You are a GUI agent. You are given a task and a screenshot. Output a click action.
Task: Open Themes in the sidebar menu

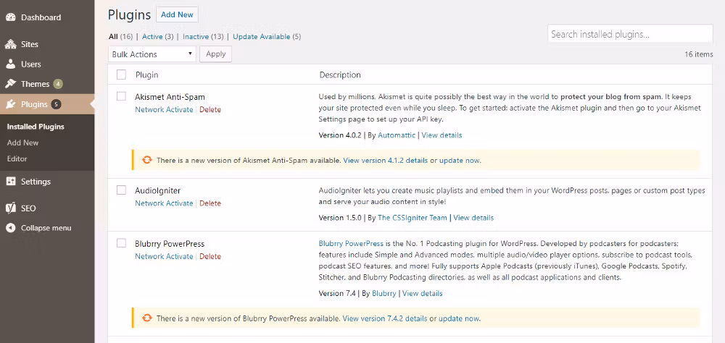click(x=35, y=84)
